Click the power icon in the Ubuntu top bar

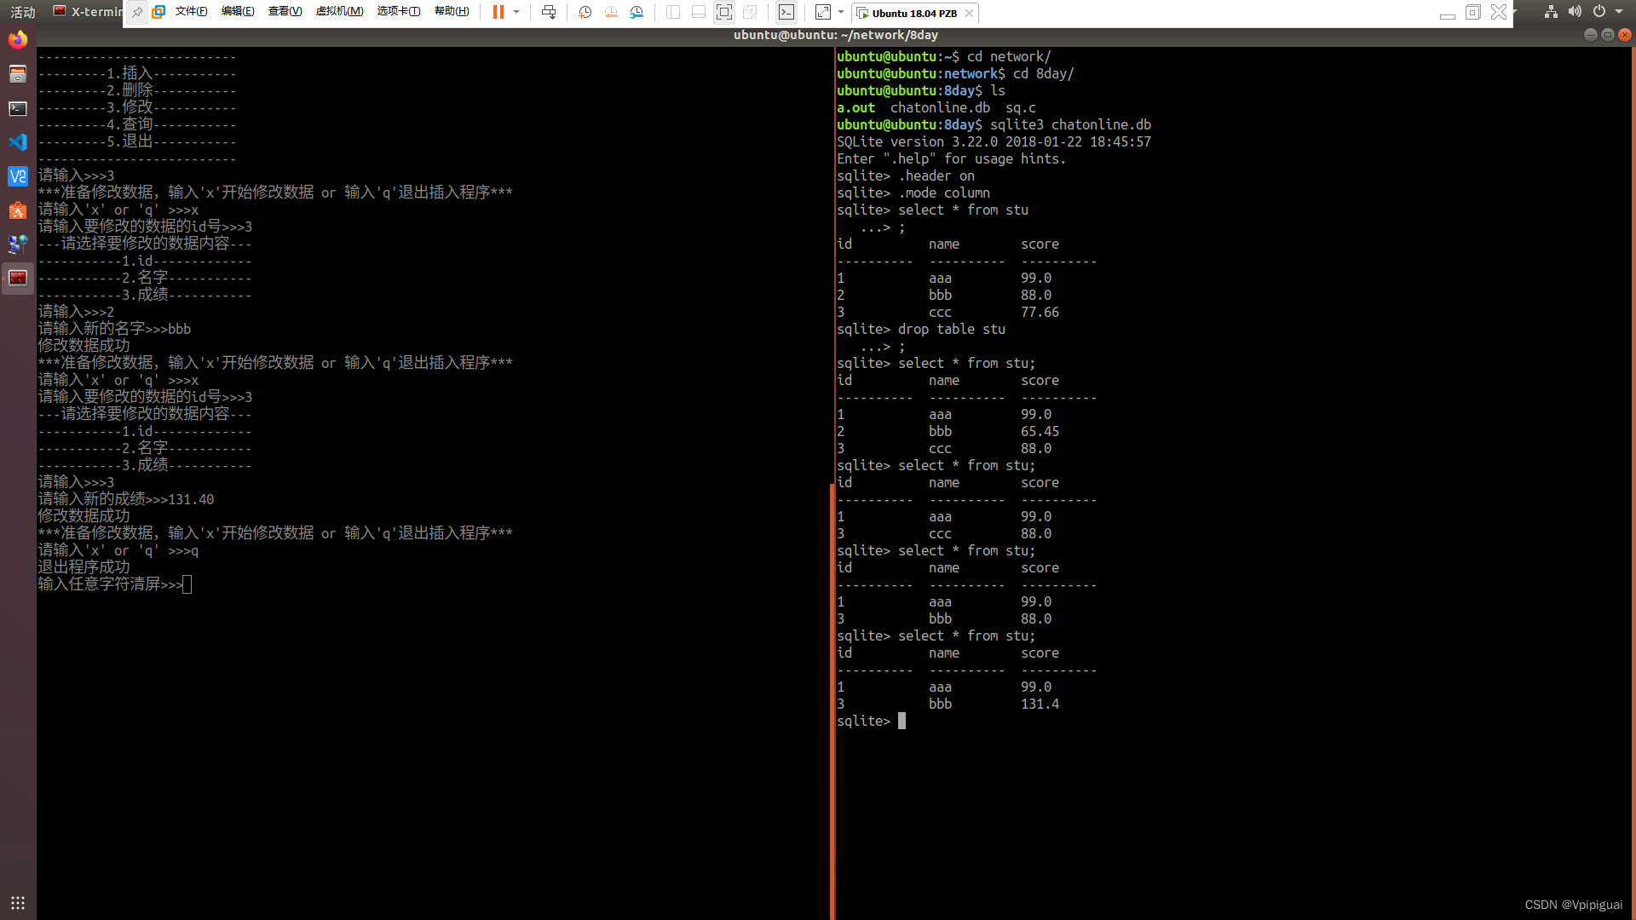point(1600,11)
